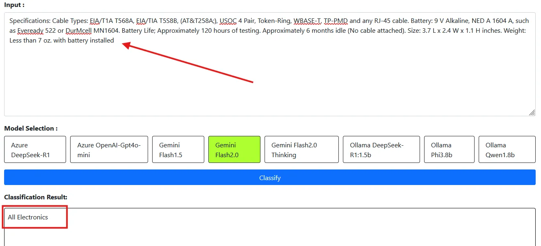Switch to the Ollama Qwen1.8b model
This screenshot has width=541, height=246.
tap(507, 150)
